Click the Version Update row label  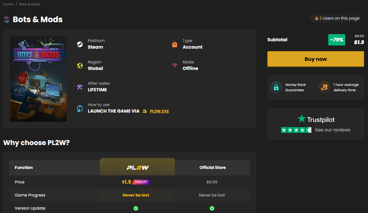pos(30,208)
